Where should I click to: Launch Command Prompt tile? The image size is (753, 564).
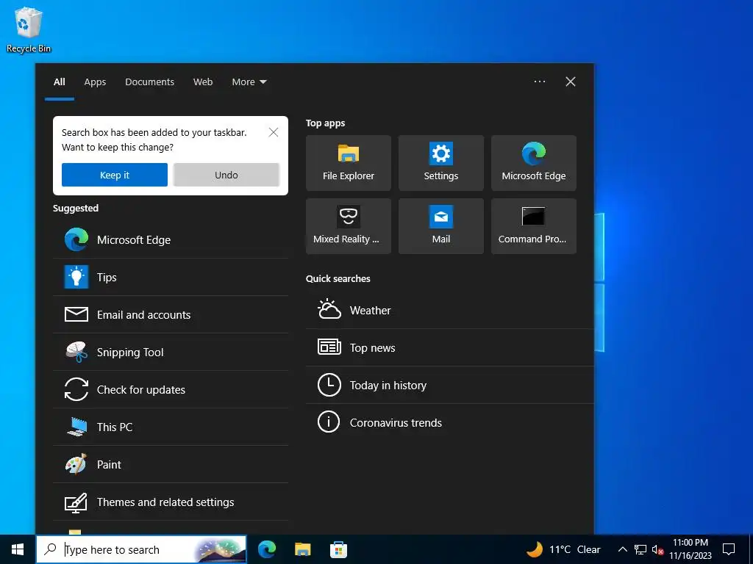click(x=534, y=226)
